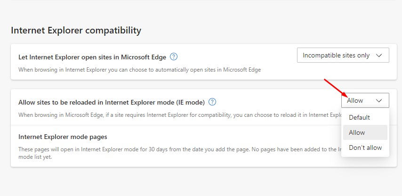Click Let Internet Explorer open sites label
Screen dimensions: 402x196
point(92,57)
